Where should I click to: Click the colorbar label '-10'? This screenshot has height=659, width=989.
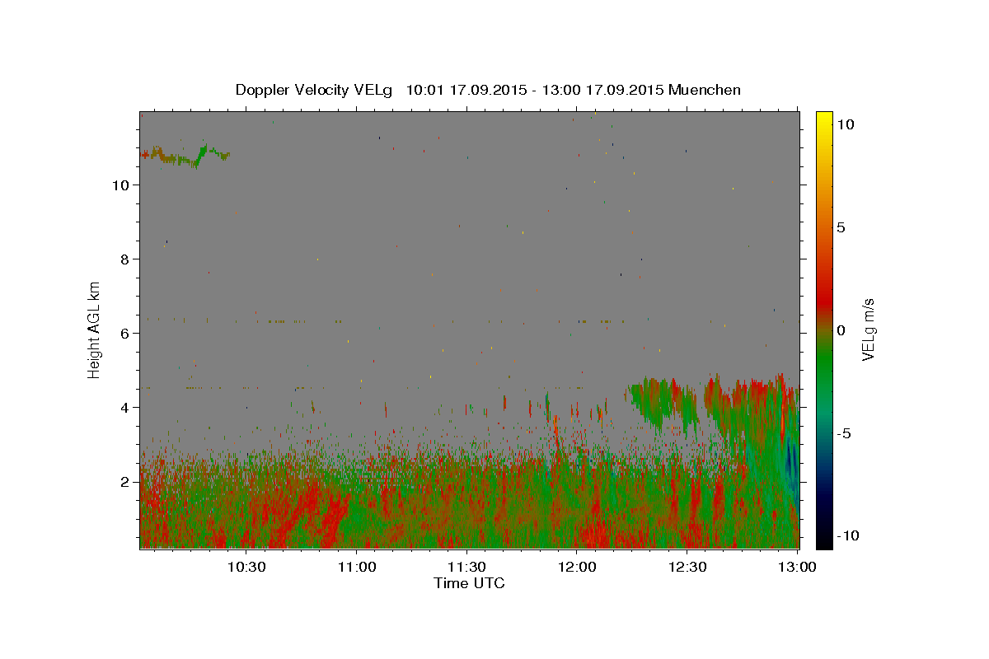(x=848, y=536)
